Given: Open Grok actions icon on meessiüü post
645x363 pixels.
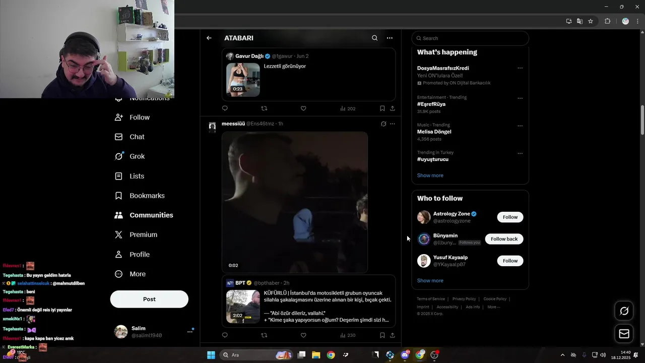Looking at the screenshot, I should pyautogui.click(x=383, y=124).
